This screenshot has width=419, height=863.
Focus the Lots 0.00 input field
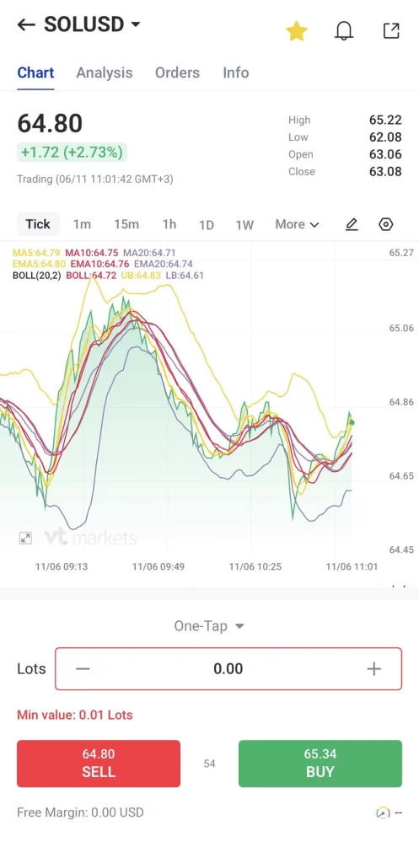pos(228,668)
